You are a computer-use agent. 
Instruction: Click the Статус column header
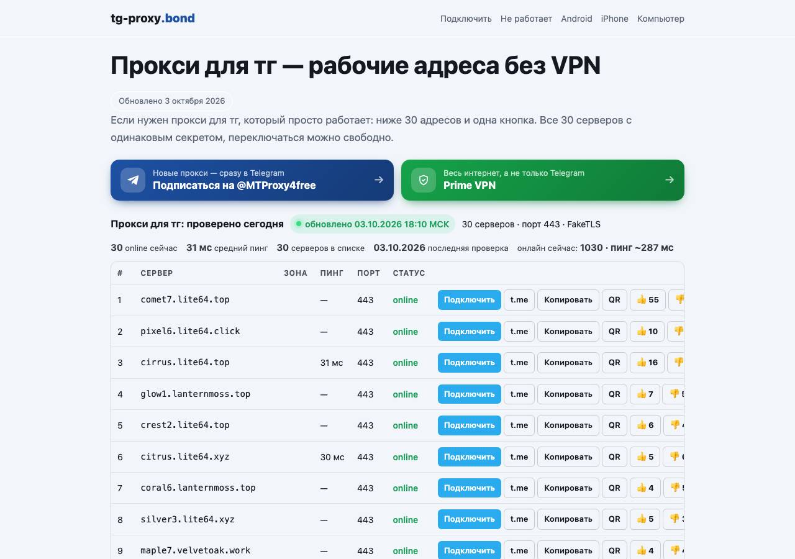[409, 273]
